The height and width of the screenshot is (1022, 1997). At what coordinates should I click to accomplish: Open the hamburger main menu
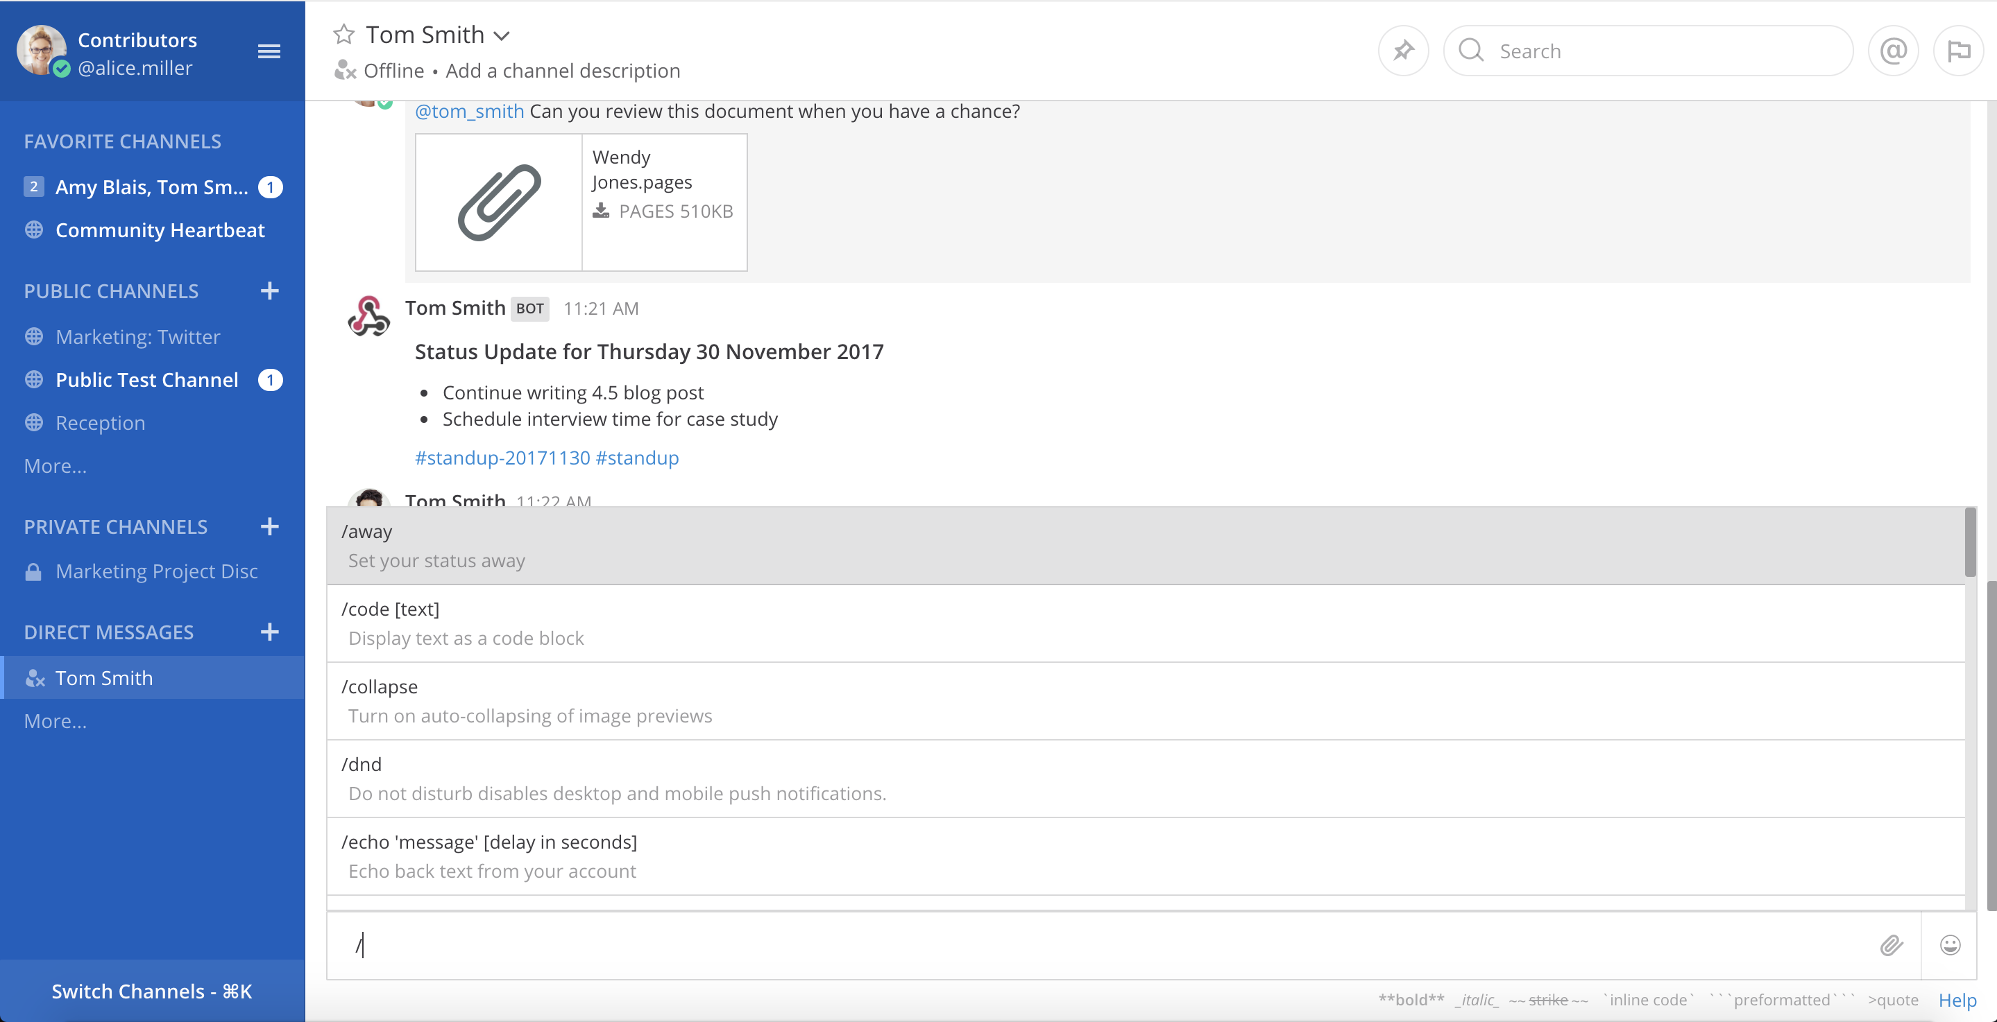[x=269, y=52]
